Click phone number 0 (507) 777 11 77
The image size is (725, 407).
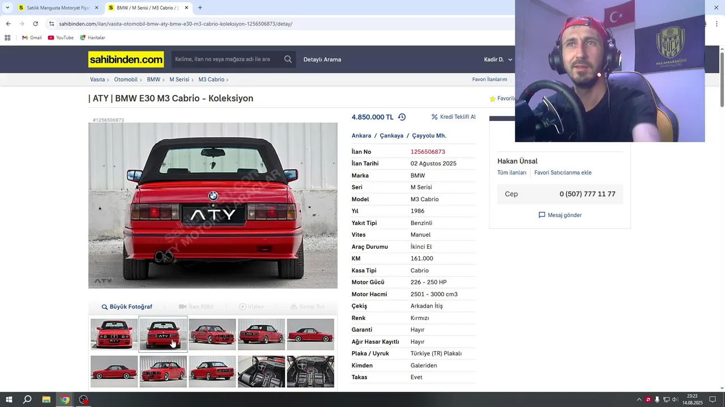(x=587, y=194)
